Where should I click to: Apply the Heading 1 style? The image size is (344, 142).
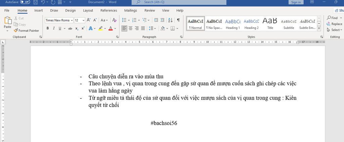233,24
